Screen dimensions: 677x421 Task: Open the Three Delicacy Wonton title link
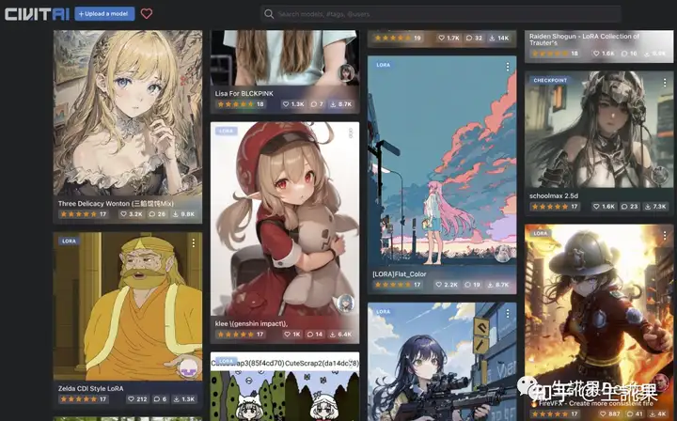click(116, 204)
